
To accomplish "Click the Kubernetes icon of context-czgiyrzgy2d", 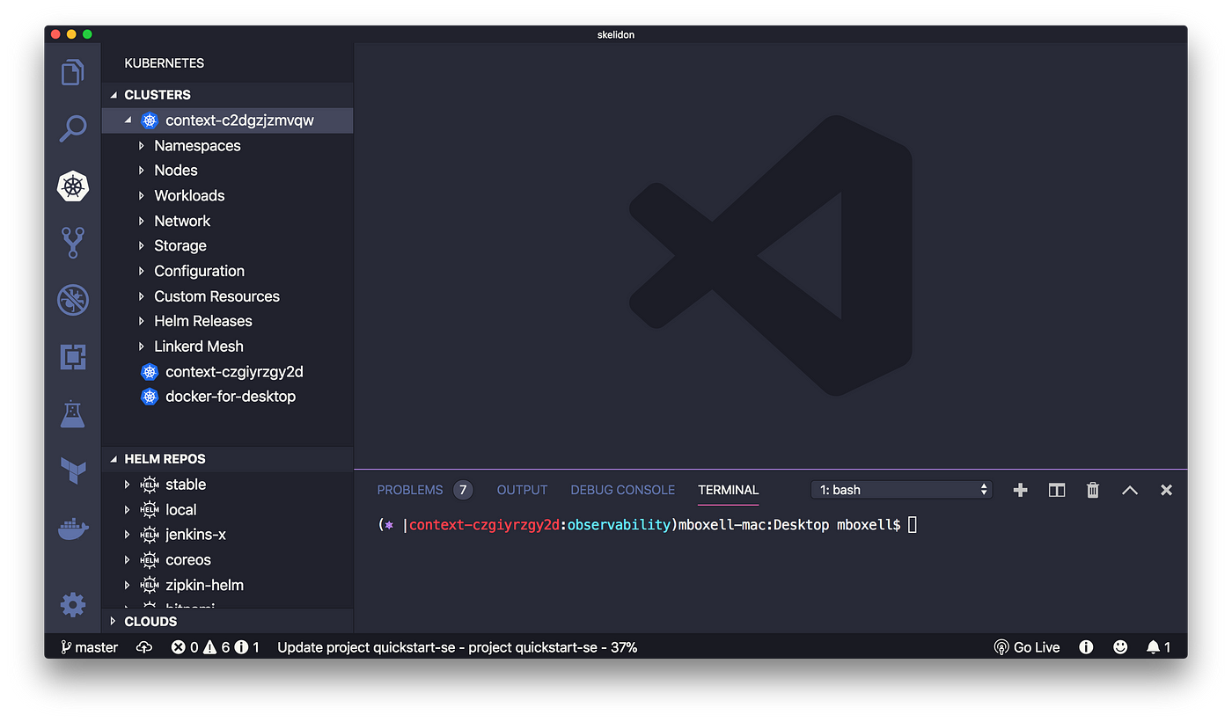I will point(150,372).
